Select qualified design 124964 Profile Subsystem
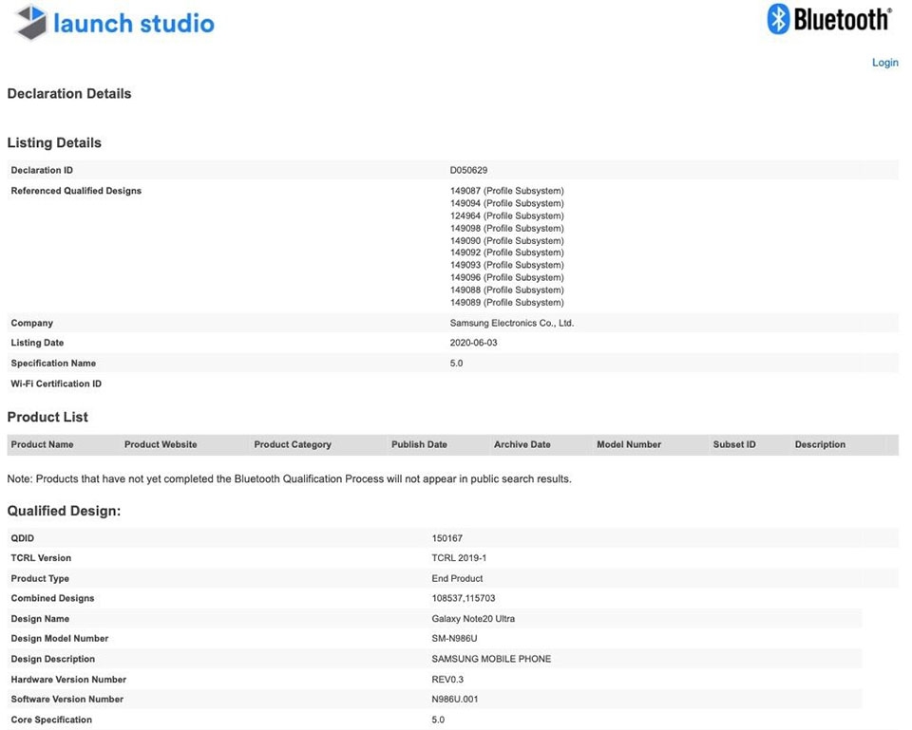 pyautogui.click(x=506, y=215)
